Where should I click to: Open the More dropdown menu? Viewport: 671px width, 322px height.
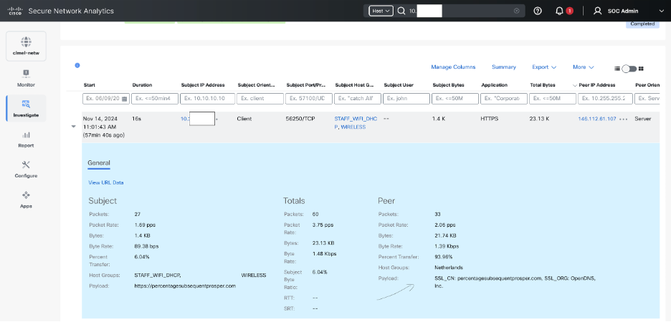(x=583, y=67)
